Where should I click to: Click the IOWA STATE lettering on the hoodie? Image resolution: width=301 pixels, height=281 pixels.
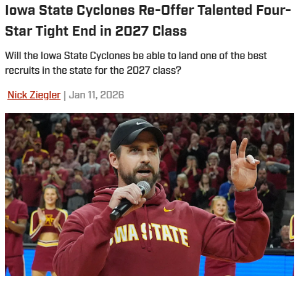pyautogui.click(x=149, y=235)
